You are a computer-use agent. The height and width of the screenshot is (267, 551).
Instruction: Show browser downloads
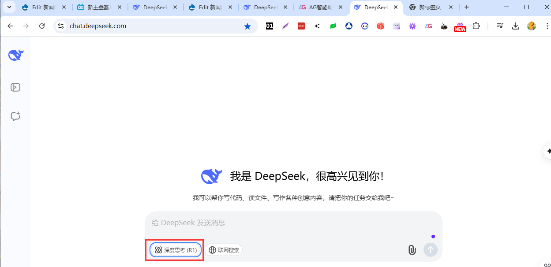(x=515, y=26)
